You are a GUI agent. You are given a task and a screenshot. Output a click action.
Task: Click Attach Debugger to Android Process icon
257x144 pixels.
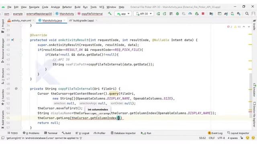pyautogui.click(x=197, y=14)
